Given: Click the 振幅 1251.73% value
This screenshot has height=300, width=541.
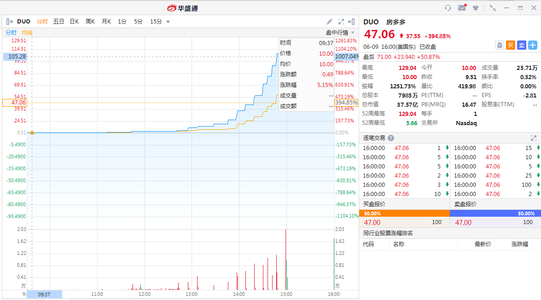Looking at the screenshot, I should click(403, 86).
